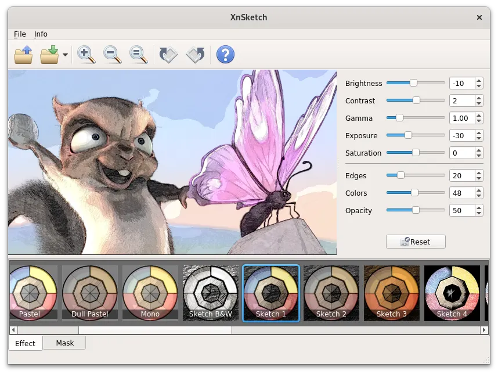Select the Pastel effect preset
This screenshot has height=374, width=498.
[33, 293]
